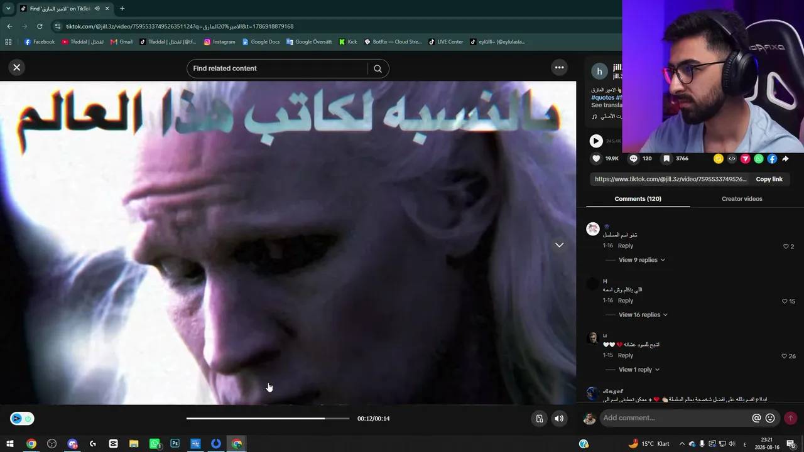Screen dimensions: 804x452
Task: Switch to the Creator videos tab
Action: [x=742, y=199]
